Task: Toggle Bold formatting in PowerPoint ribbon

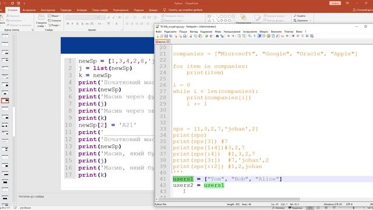Action: (x=68, y=23)
